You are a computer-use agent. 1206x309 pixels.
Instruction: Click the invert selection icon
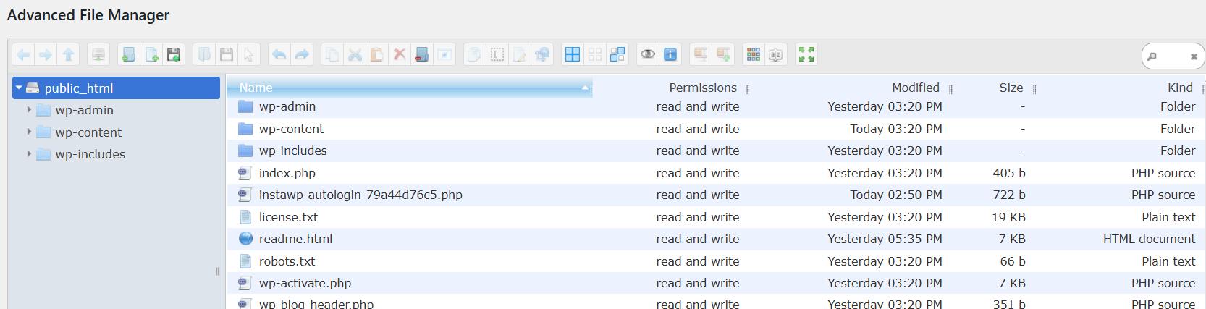617,55
